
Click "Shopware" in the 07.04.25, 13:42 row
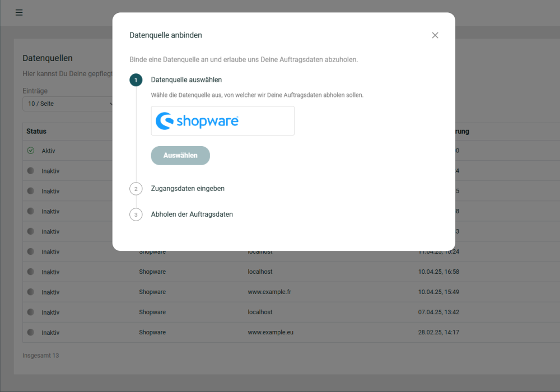152,312
